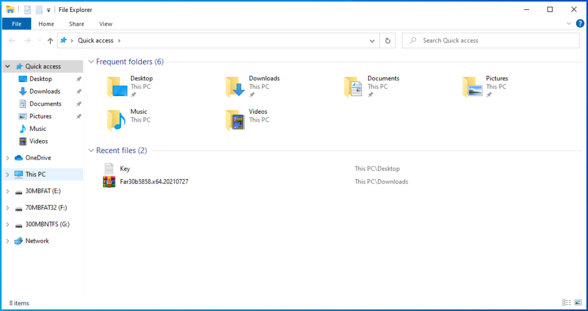Open the File menu
The image size is (588, 311).
[17, 24]
